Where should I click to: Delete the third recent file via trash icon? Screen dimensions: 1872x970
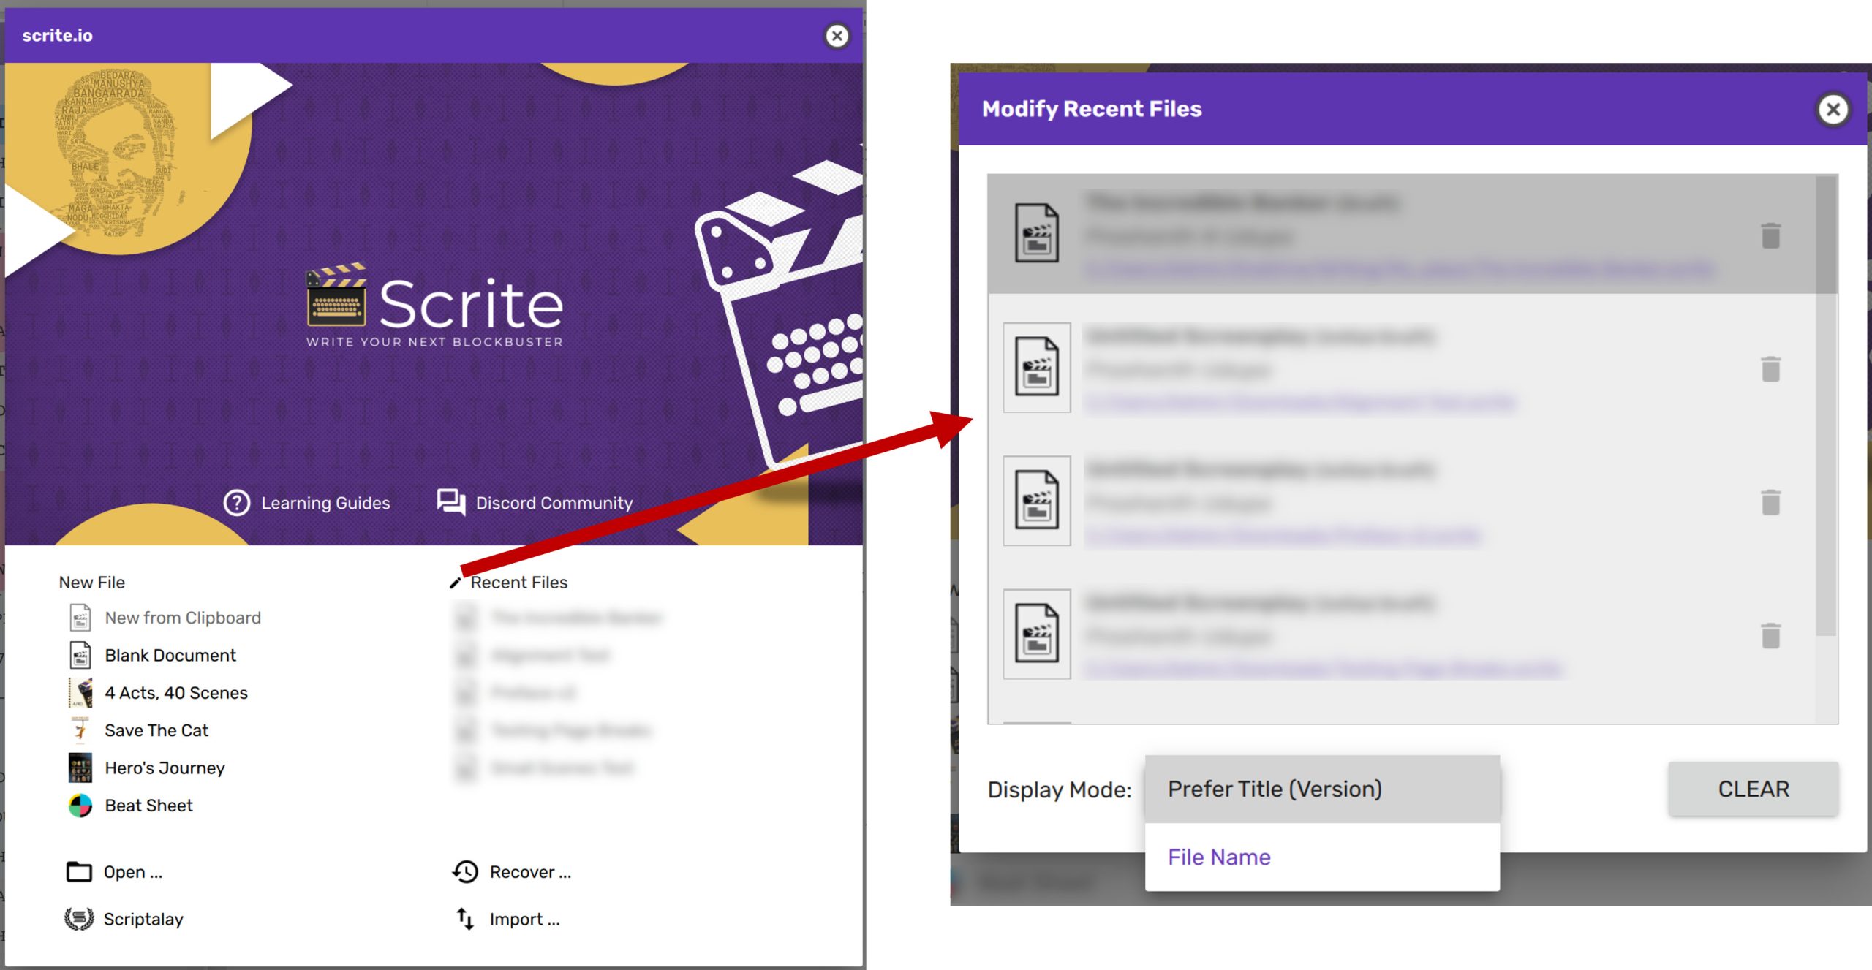[x=1770, y=502]
